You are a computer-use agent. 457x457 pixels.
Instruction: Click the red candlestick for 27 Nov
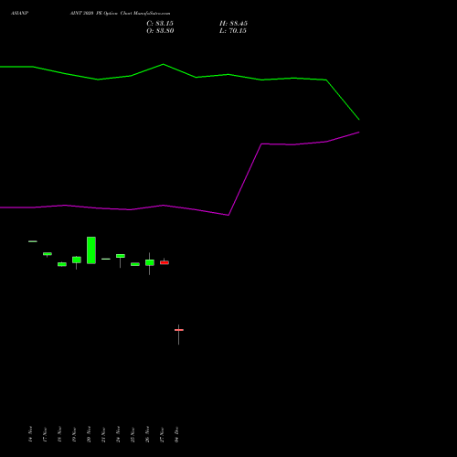(165, 262)
